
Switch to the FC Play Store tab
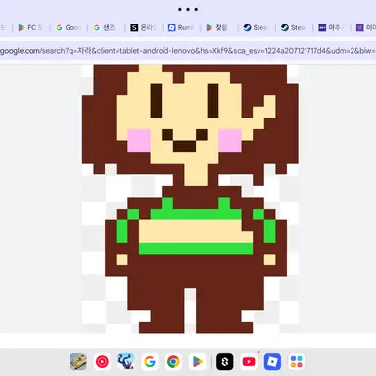click(30, 28)
